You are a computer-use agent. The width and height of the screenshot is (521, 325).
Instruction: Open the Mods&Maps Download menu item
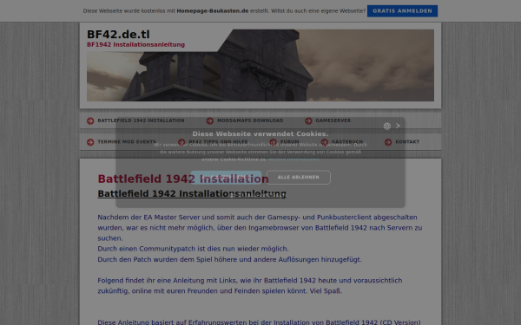pos(250,120)
